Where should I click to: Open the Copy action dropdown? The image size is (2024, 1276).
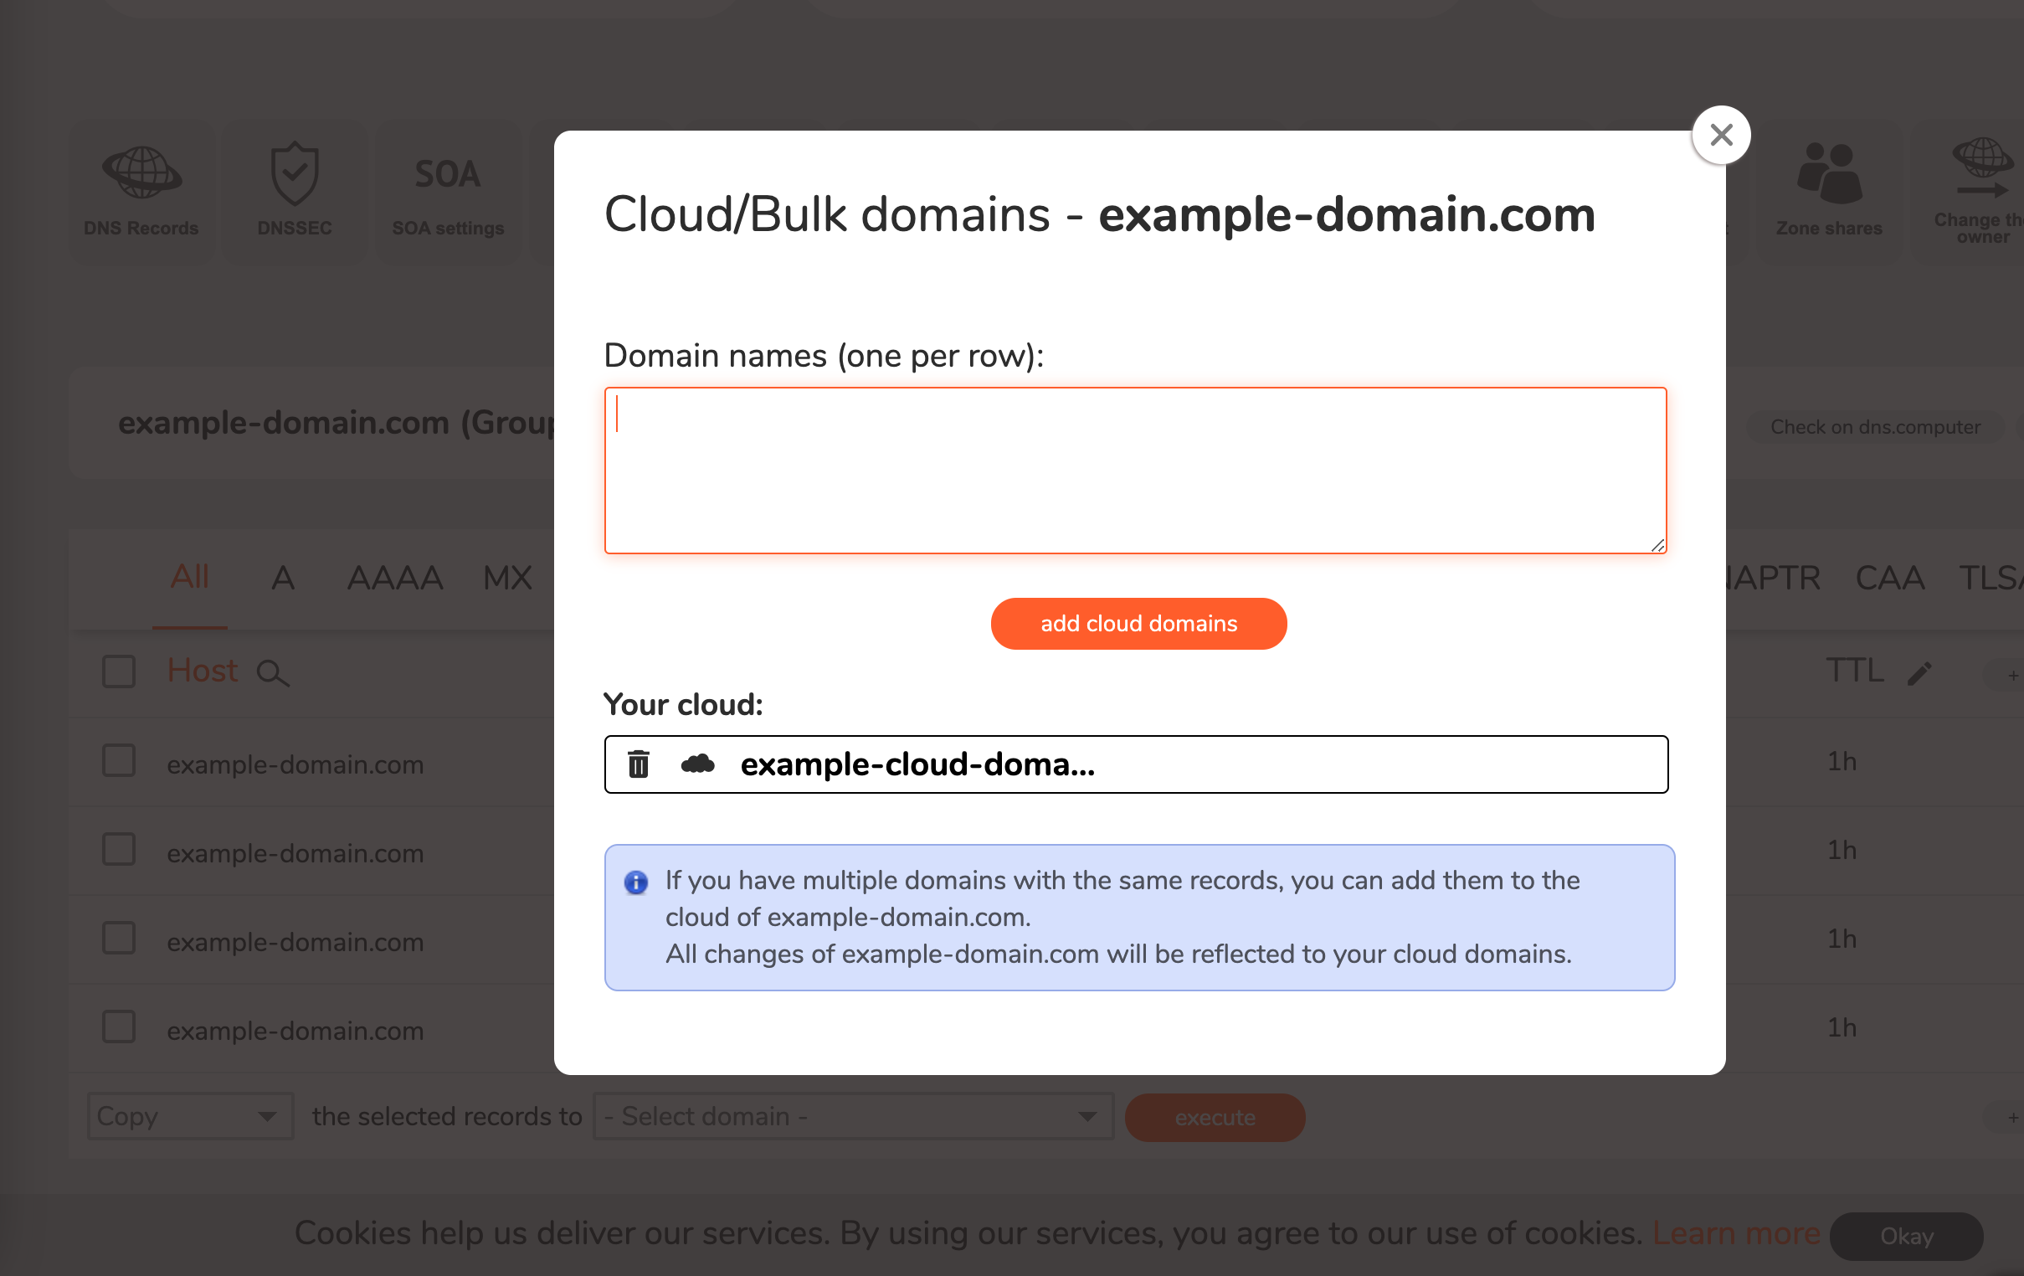(189, 1116)
